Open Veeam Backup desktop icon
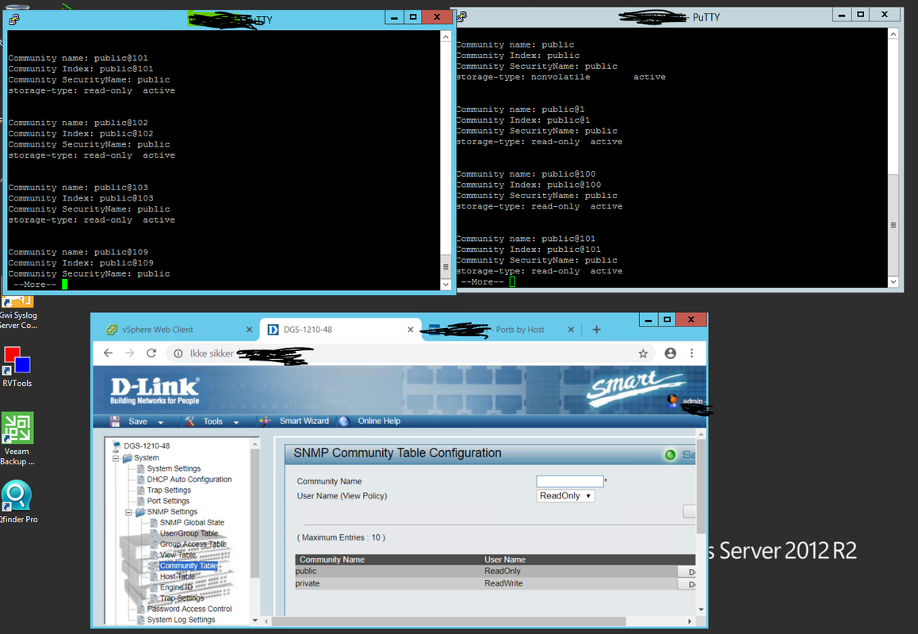Viewport: 918px width, 634px height. (17, 439)
